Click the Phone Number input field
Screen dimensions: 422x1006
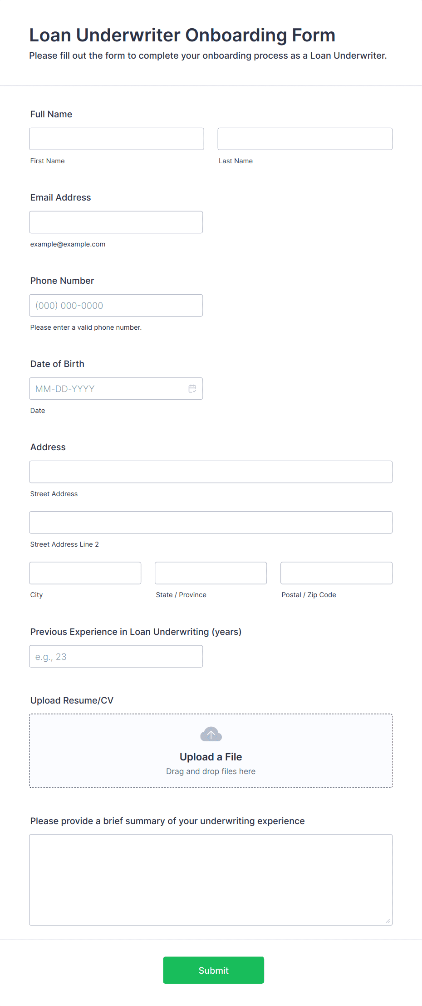(116, 305)
